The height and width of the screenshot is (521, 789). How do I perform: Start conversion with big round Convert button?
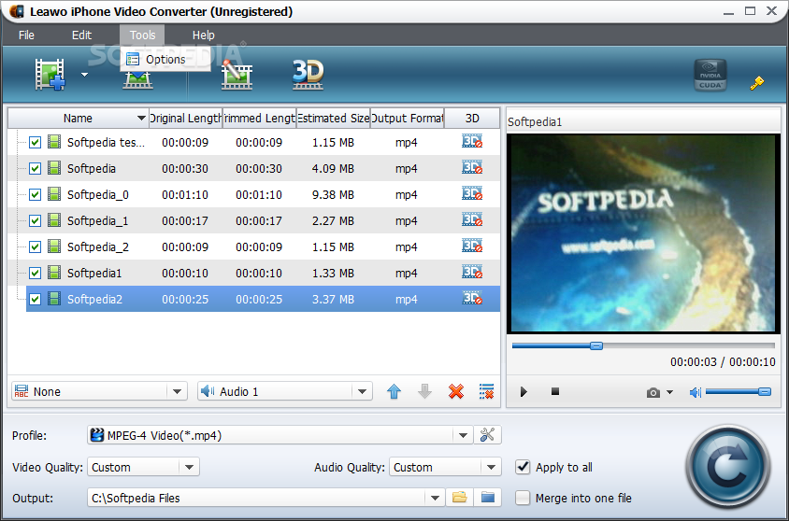pyautogui.click(x=728, y=466)
